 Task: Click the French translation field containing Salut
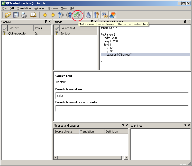(122, 96)
